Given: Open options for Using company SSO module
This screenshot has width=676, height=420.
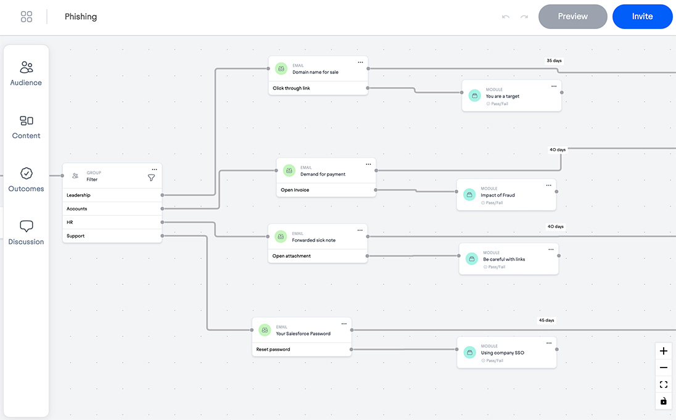Looking at the screenshot, I should (x=549, y=344).
